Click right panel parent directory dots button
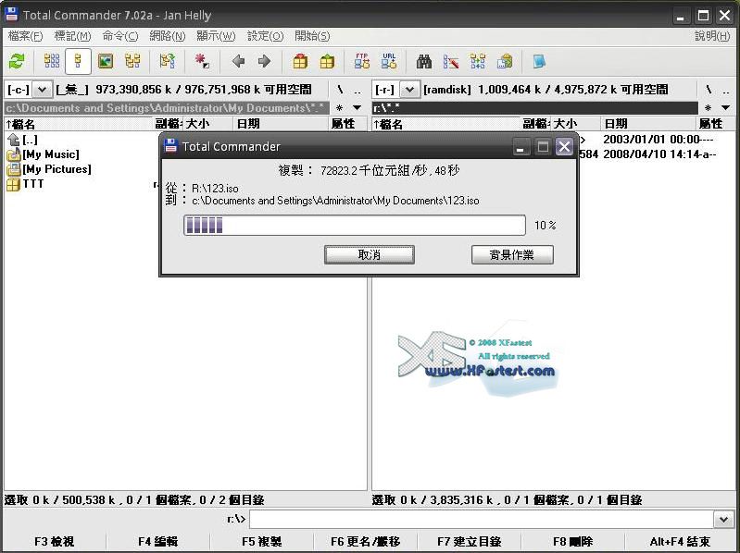The width and height of the screenshot is (740, 553). [x=726, y=90]
